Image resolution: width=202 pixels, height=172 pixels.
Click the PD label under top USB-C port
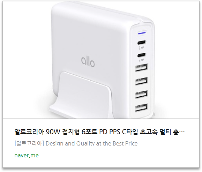pos(141,48)
